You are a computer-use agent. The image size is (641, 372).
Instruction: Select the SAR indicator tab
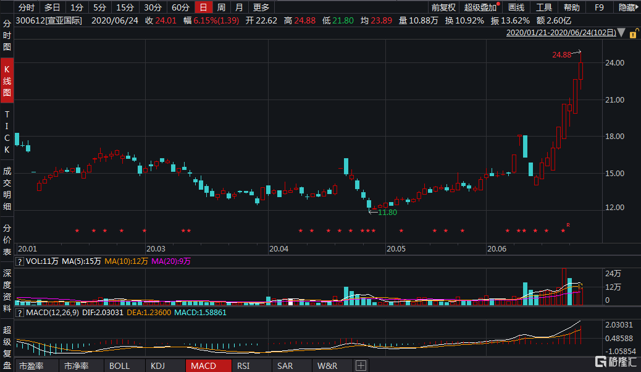coord(285,366)
